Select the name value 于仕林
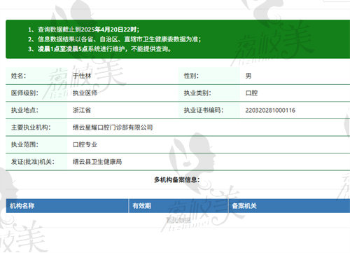Viewport: 350px width, 253px height. point(82,76)
